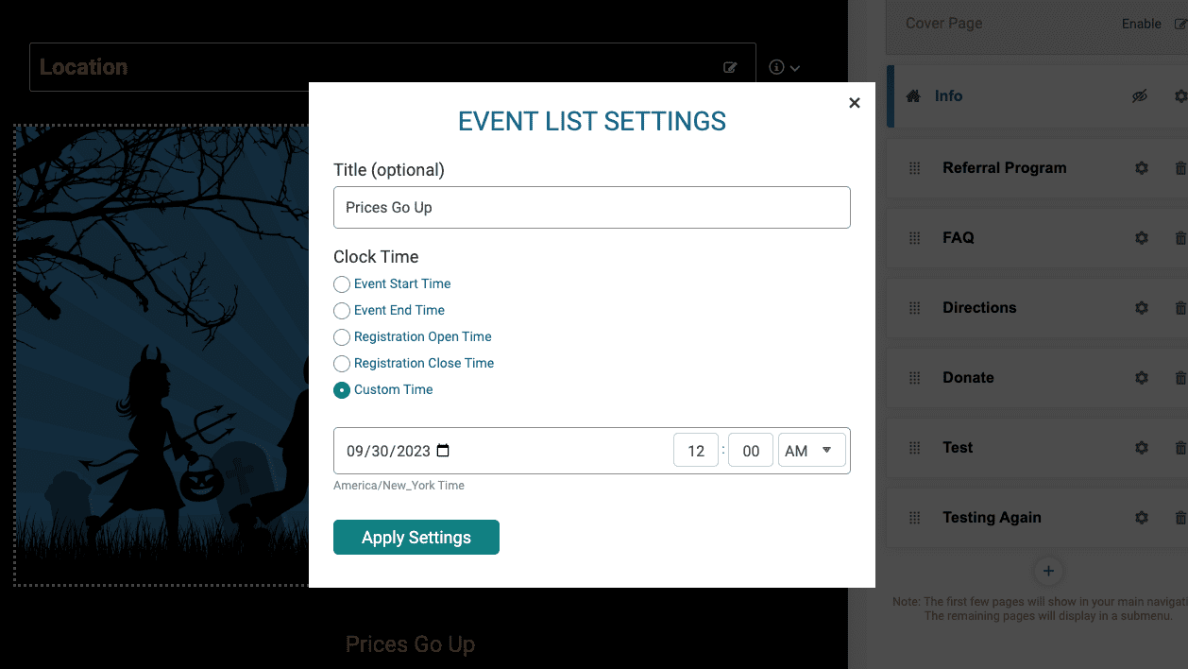Select the Event Start Time option
This screenshot has height=669, width=1188.
341,283
